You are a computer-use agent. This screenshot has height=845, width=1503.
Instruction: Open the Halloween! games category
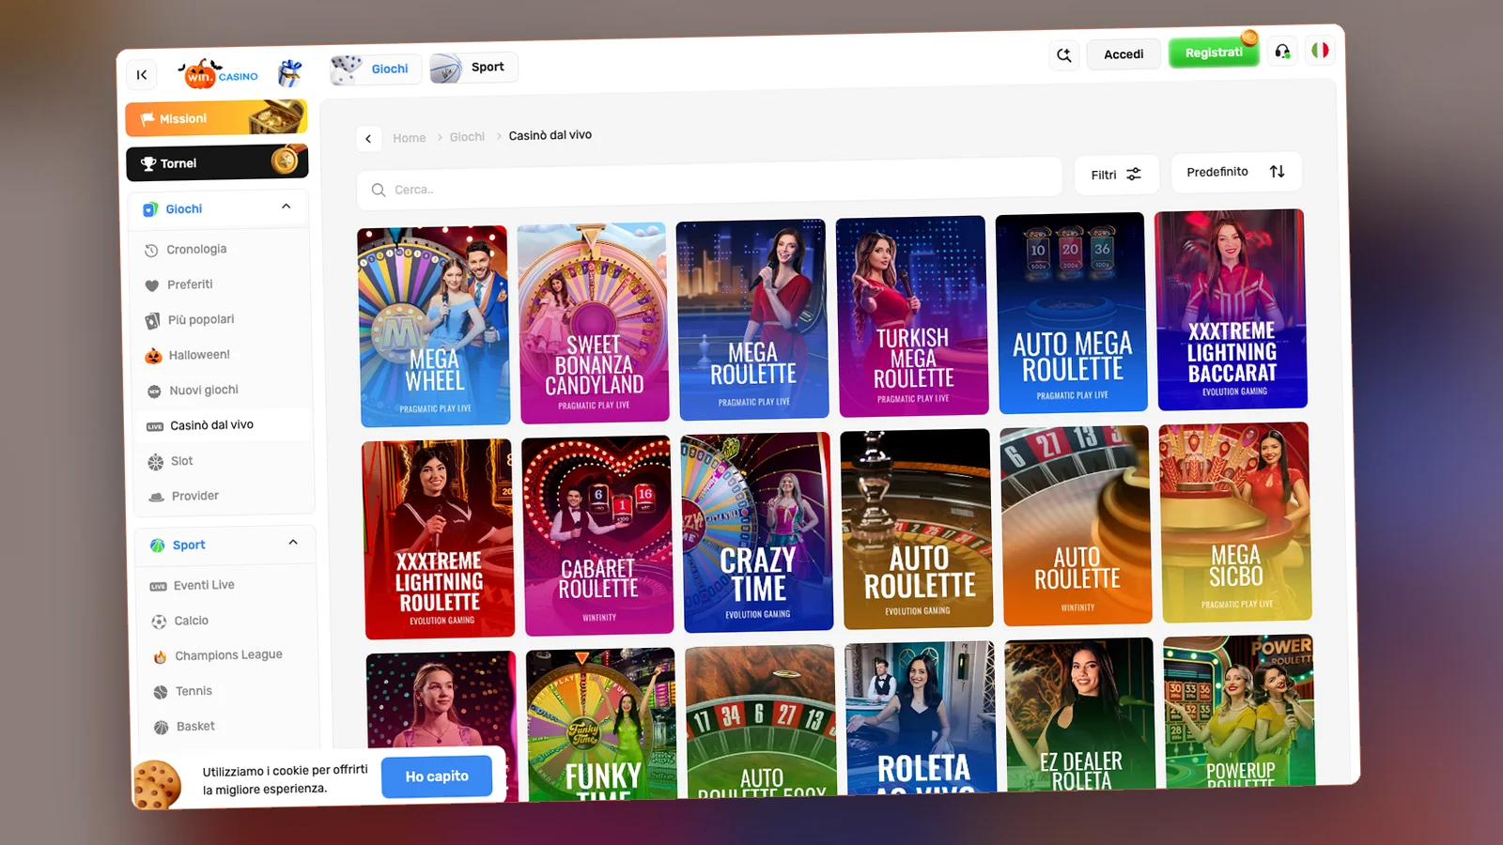coord(187,355)
